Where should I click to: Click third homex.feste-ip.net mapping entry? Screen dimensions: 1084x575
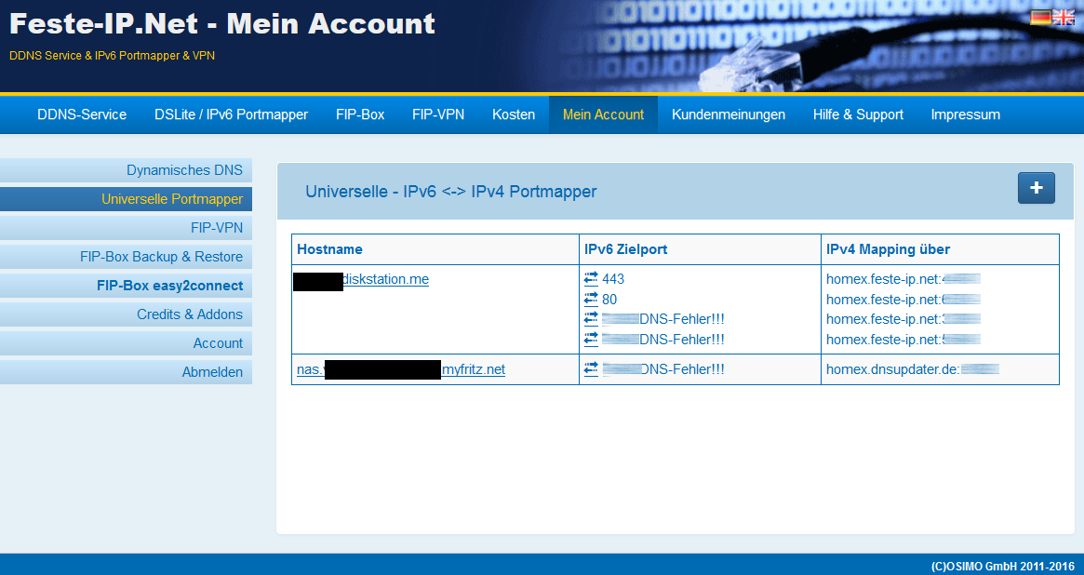903,319
